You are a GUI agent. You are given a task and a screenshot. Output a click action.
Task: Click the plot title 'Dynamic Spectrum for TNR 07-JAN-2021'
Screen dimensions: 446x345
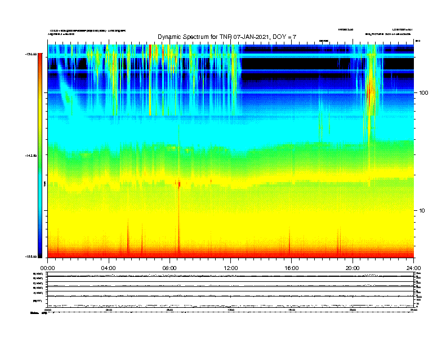(227, 37)
